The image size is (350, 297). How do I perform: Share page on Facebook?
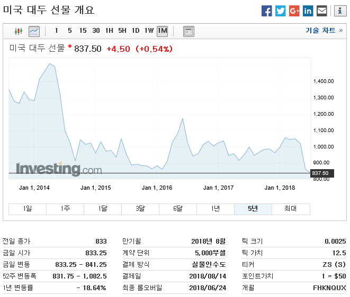click(267, 11)
